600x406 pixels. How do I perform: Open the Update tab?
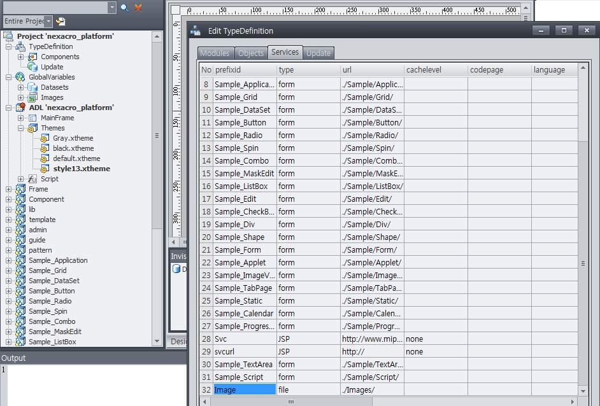pyautogui.click(x=318, y=53)
